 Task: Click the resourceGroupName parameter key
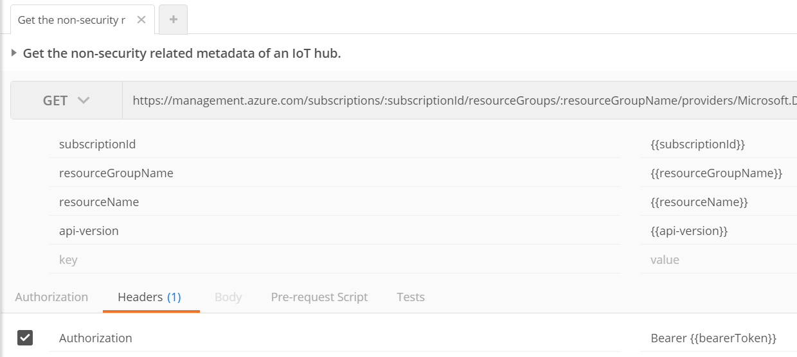tap(116, 173)
